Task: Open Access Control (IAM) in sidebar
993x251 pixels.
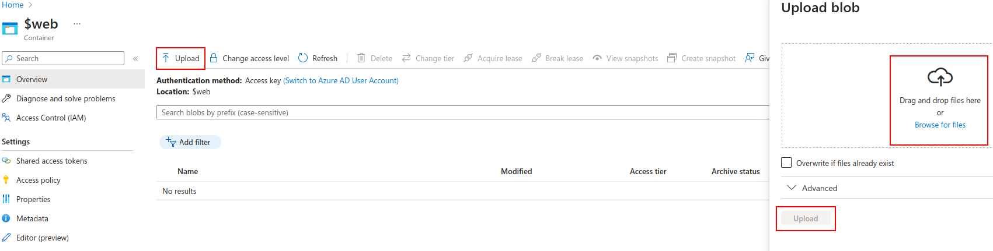Action: pos(51,118)
